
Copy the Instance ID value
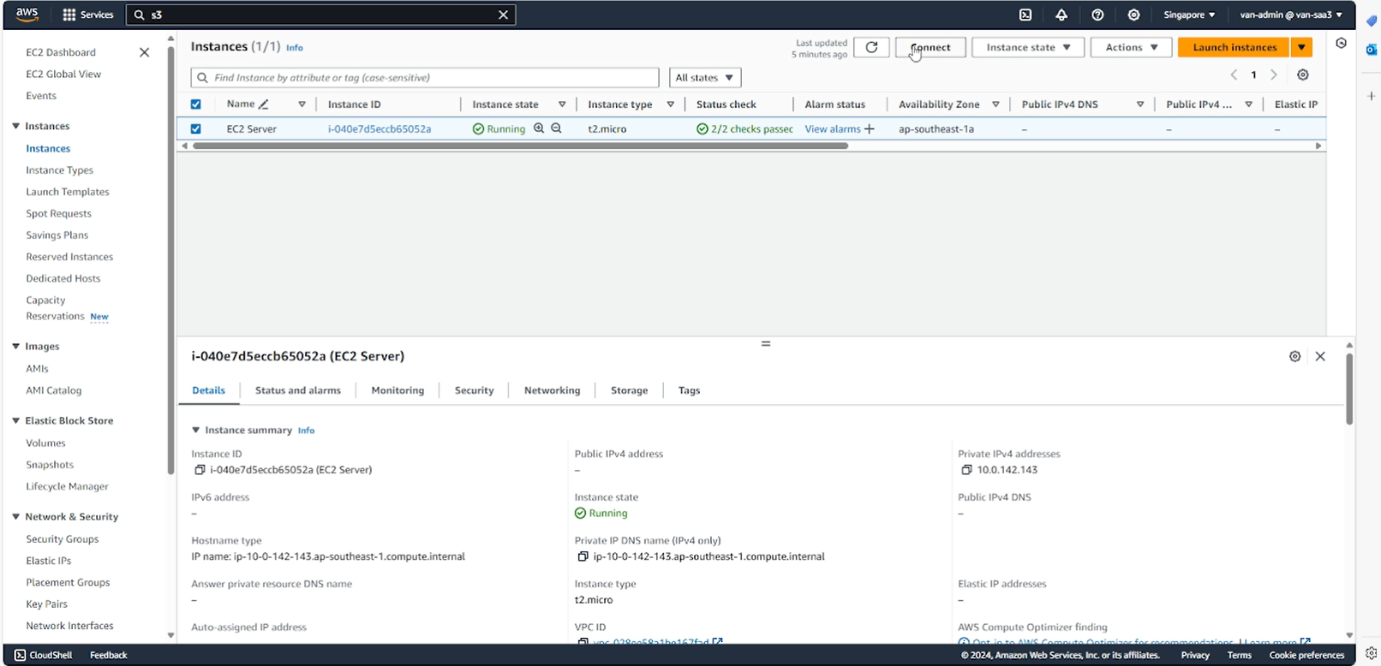[200, 470]
